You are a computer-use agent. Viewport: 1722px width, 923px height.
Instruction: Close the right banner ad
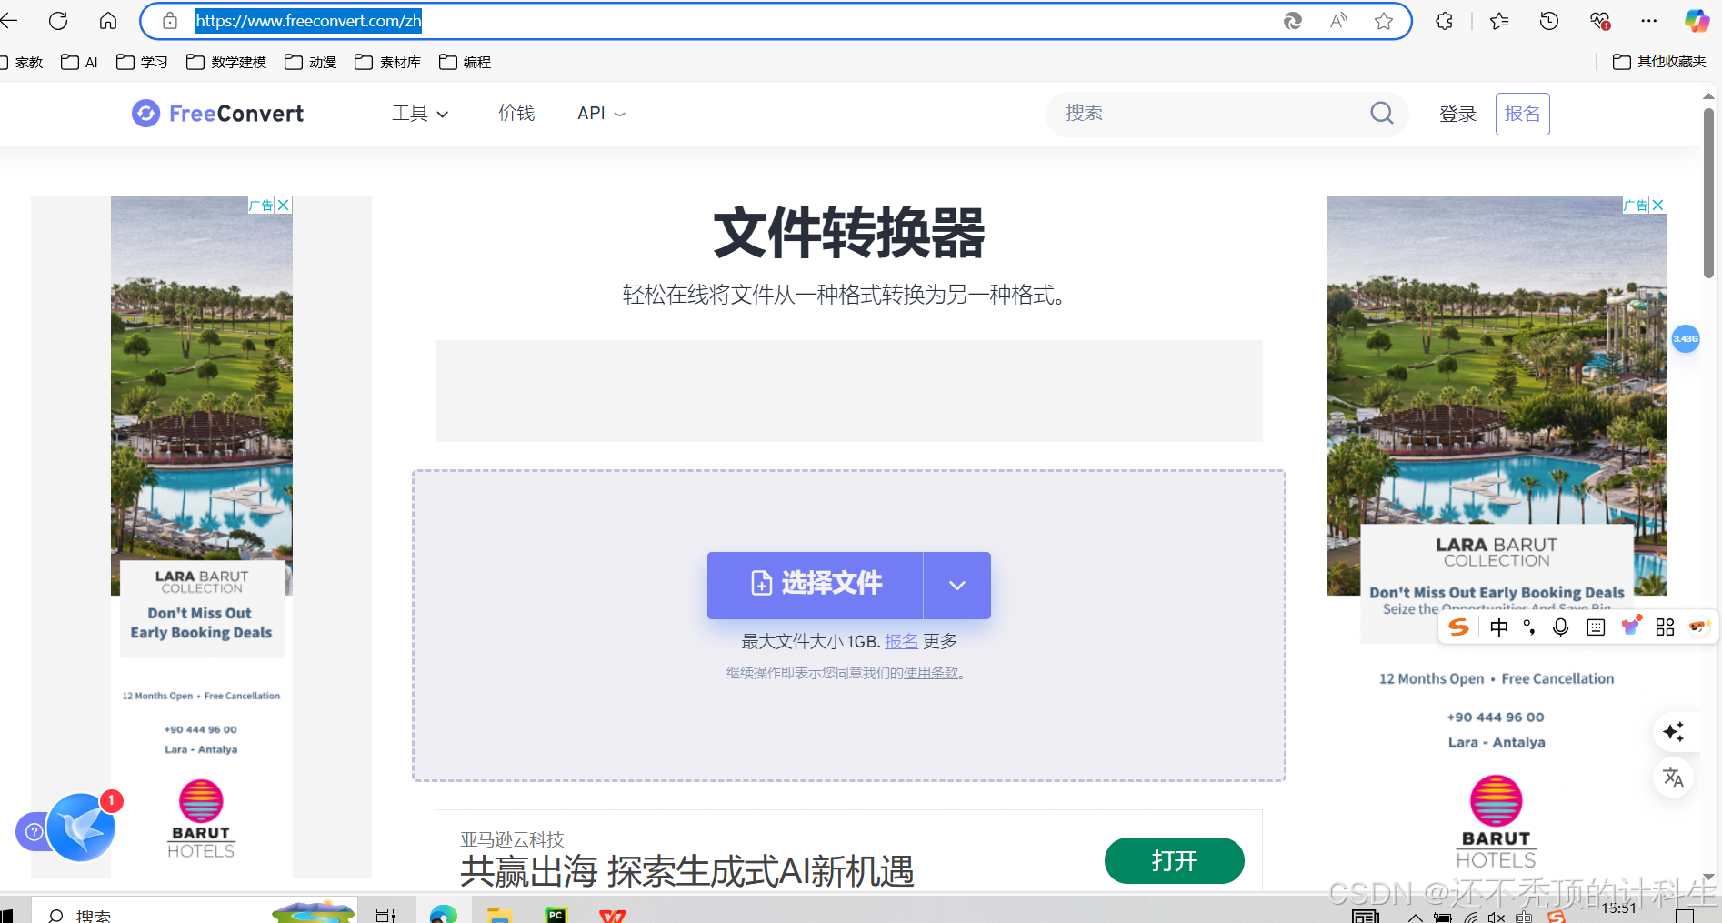coord(1658,206)
